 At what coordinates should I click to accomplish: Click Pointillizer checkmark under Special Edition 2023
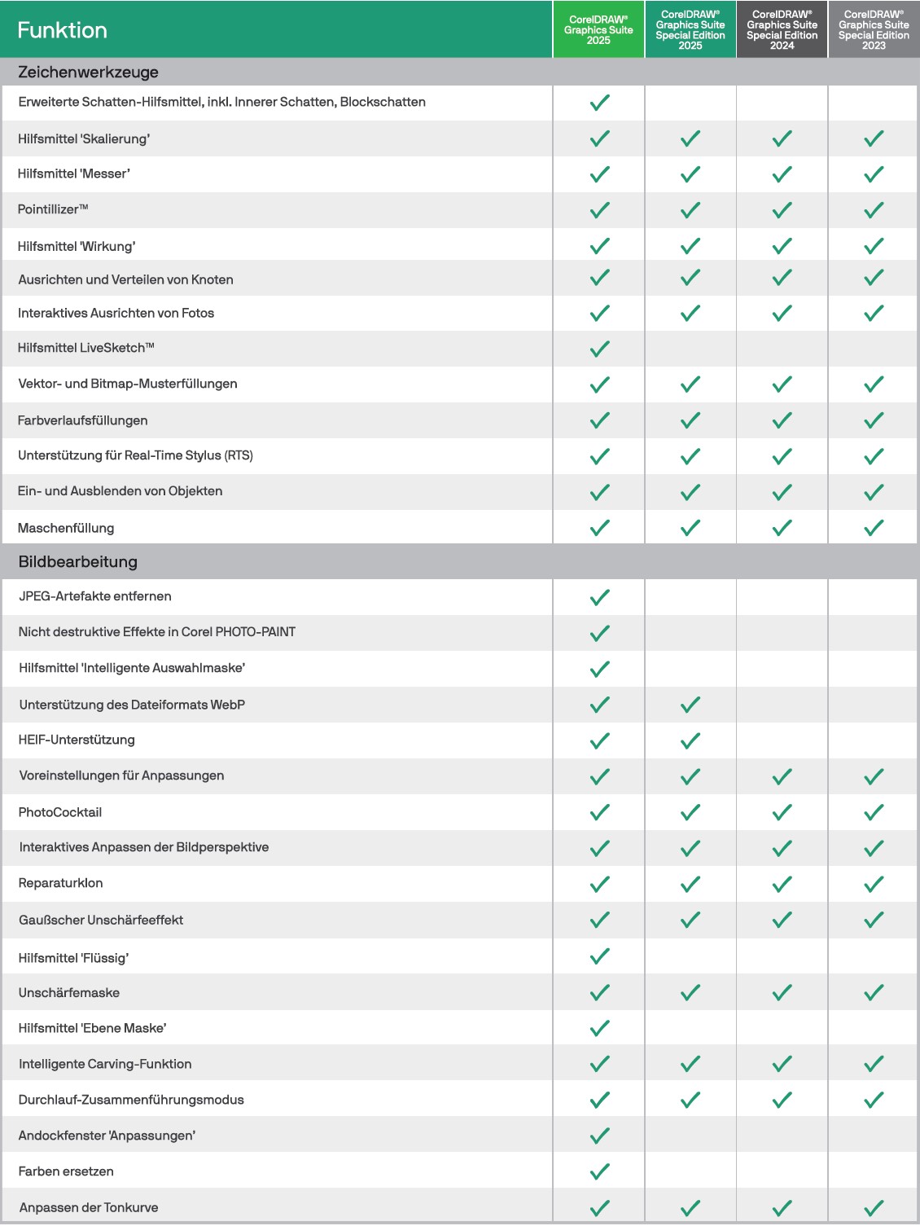(x=874, y=210)
